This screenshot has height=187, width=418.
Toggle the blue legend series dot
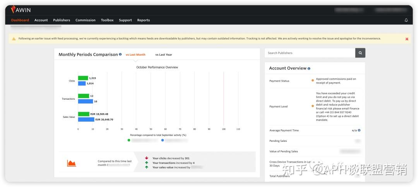[x=163, y=140]
